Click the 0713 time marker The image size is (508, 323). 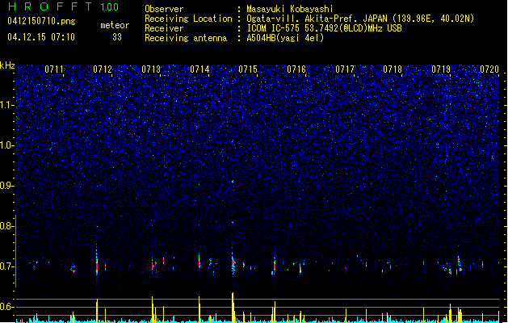(151, 69)
